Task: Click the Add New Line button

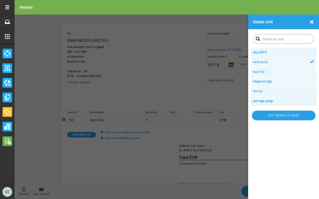Action: [x=82, y=135]
